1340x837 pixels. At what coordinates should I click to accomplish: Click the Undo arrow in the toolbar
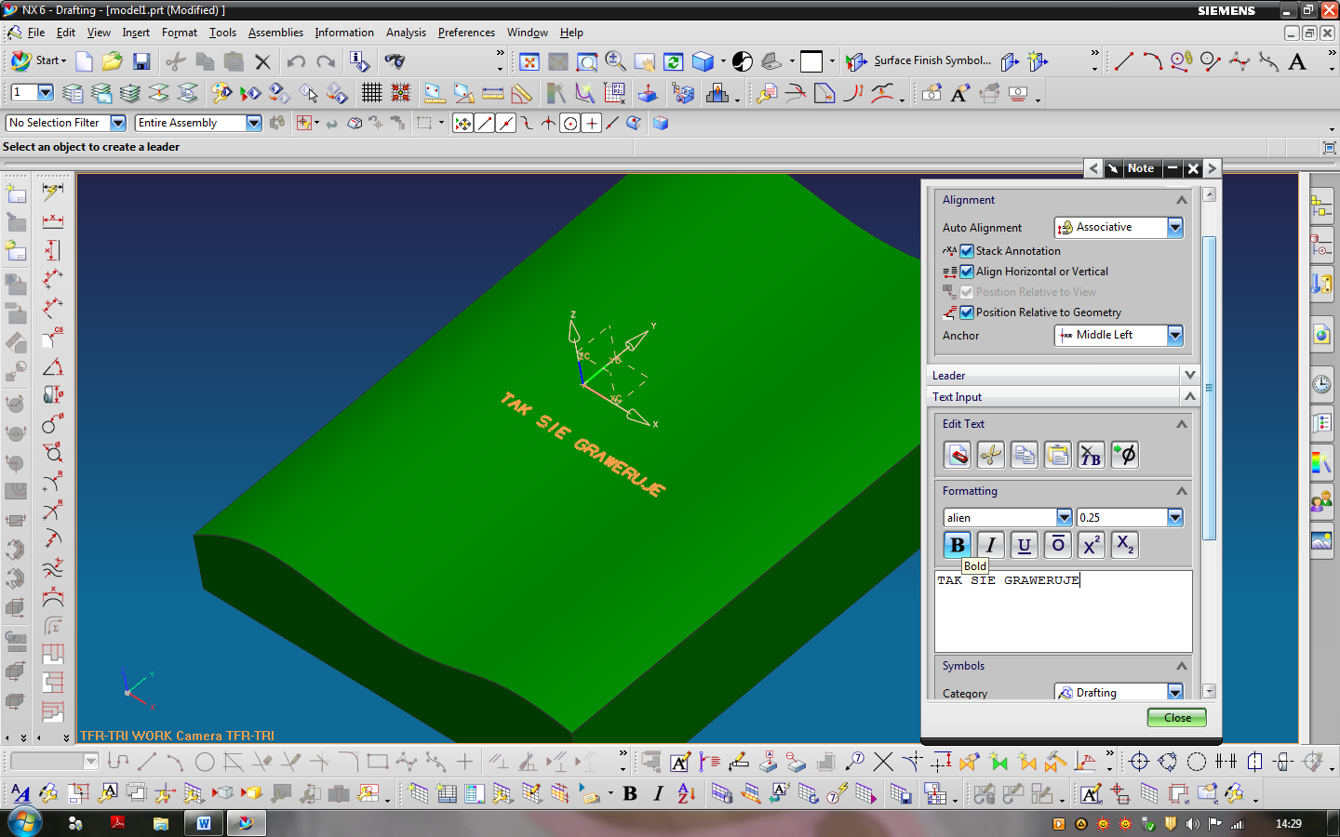tap(296, 61)
